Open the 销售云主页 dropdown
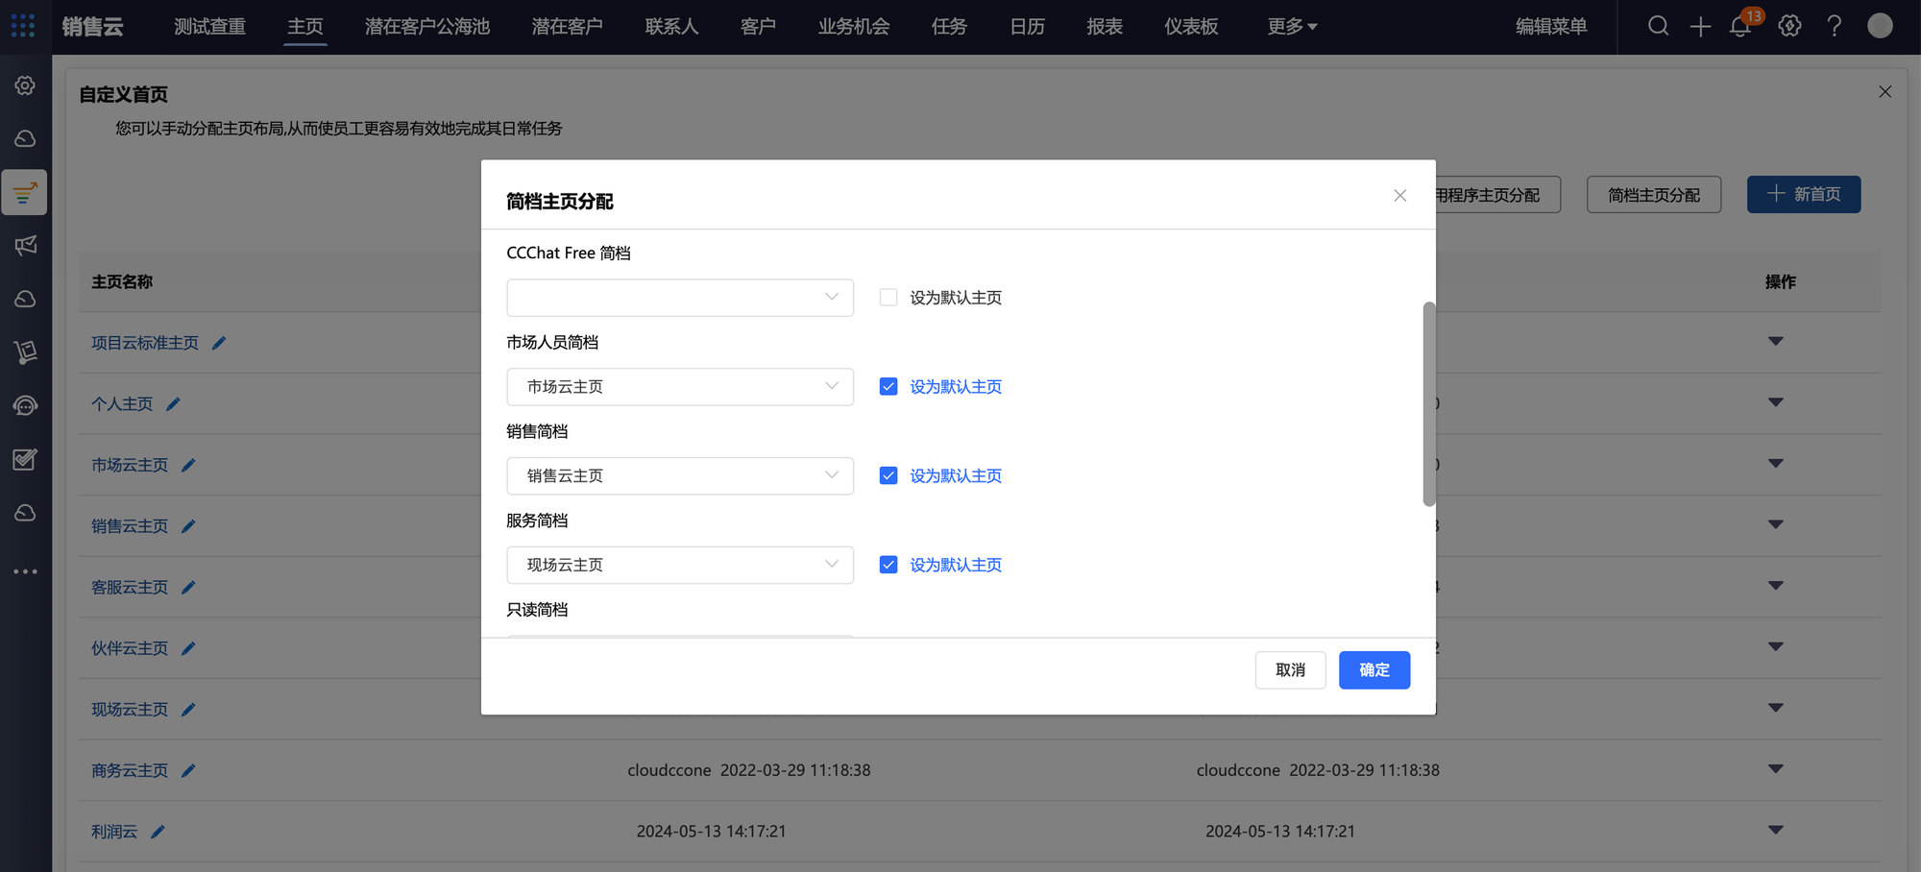 click(679, 476)
